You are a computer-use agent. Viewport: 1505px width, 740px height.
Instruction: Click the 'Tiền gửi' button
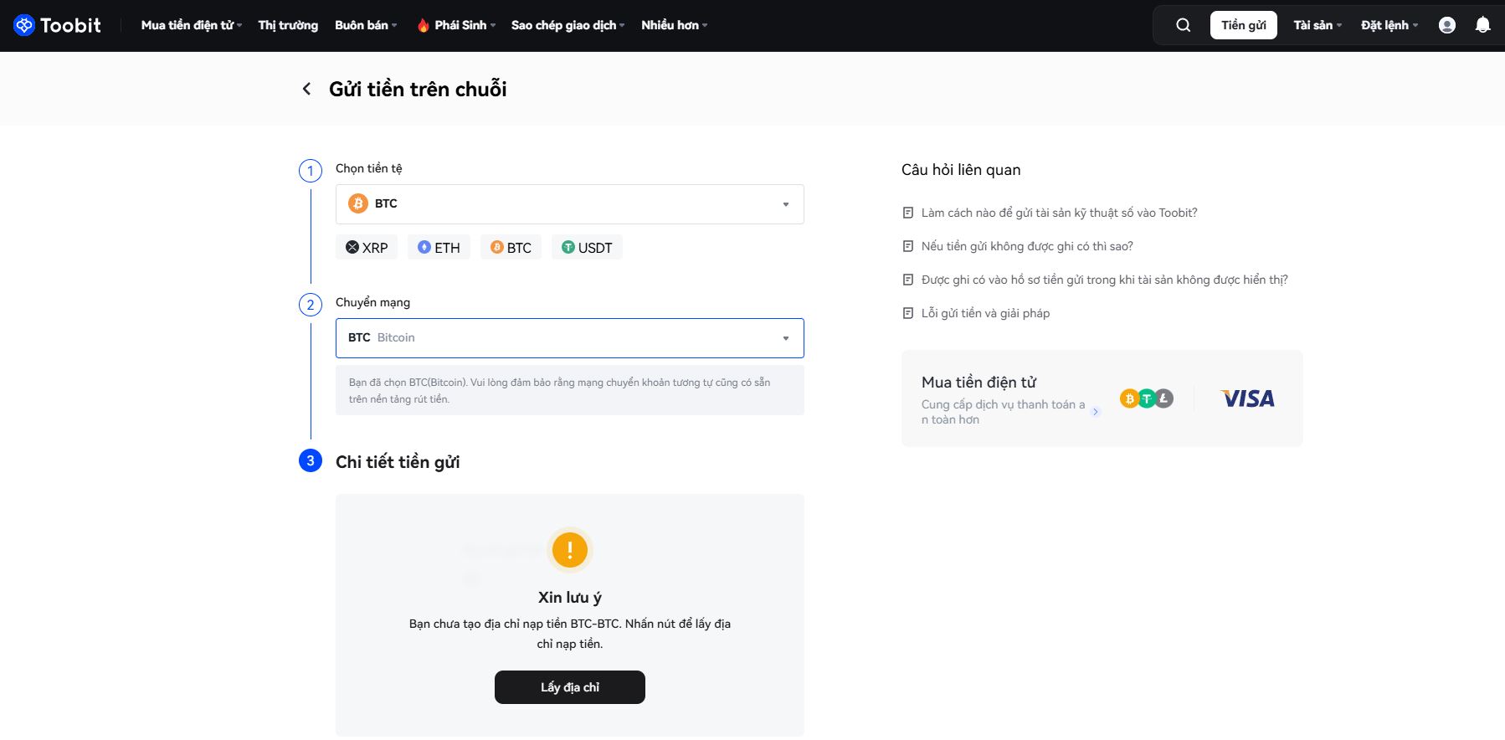pos(1244,25)
